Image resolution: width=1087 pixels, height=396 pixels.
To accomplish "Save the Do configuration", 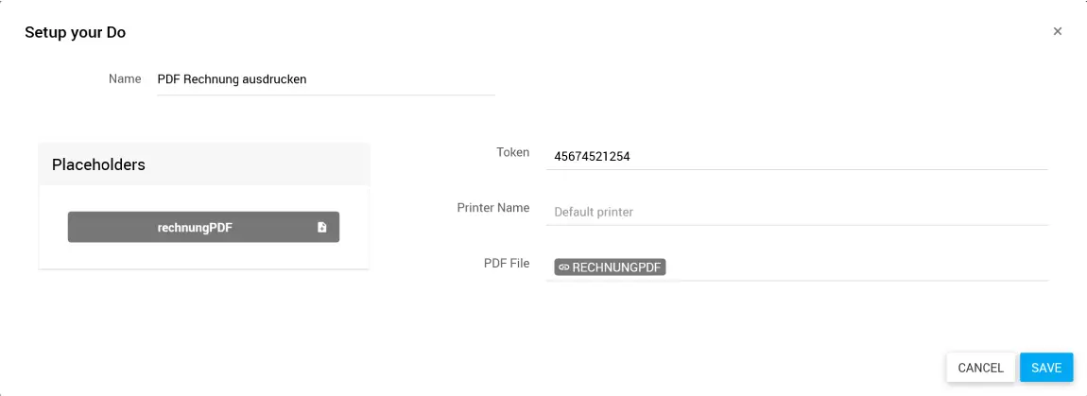I will pyautogui.click(x=1046, y=368).
